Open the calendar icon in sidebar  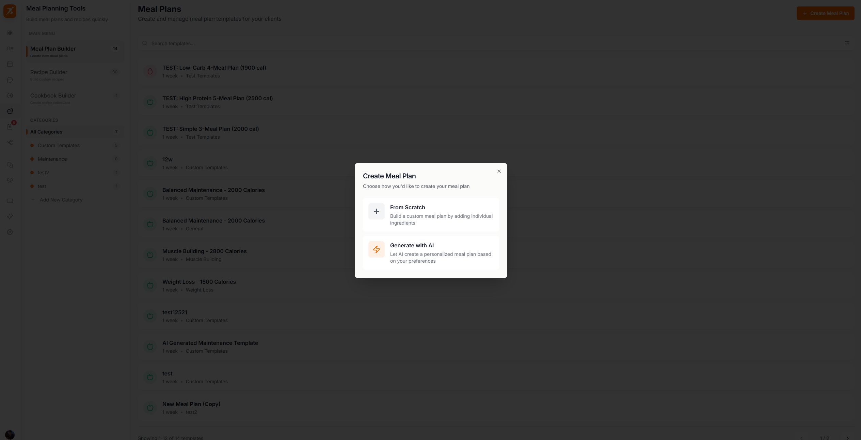pyautogui.click(x=10, y=64)
